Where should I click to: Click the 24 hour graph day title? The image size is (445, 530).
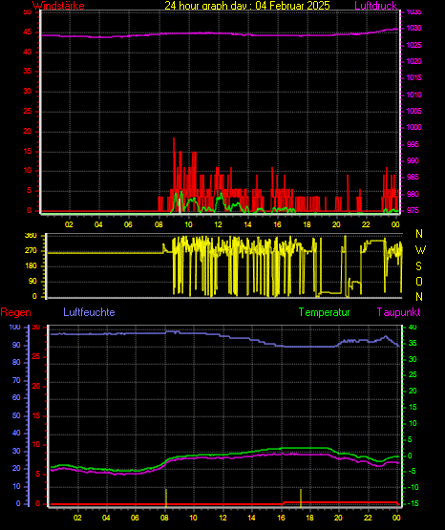pos(247,6)
